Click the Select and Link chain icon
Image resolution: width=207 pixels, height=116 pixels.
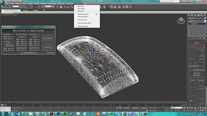[2, 7]
